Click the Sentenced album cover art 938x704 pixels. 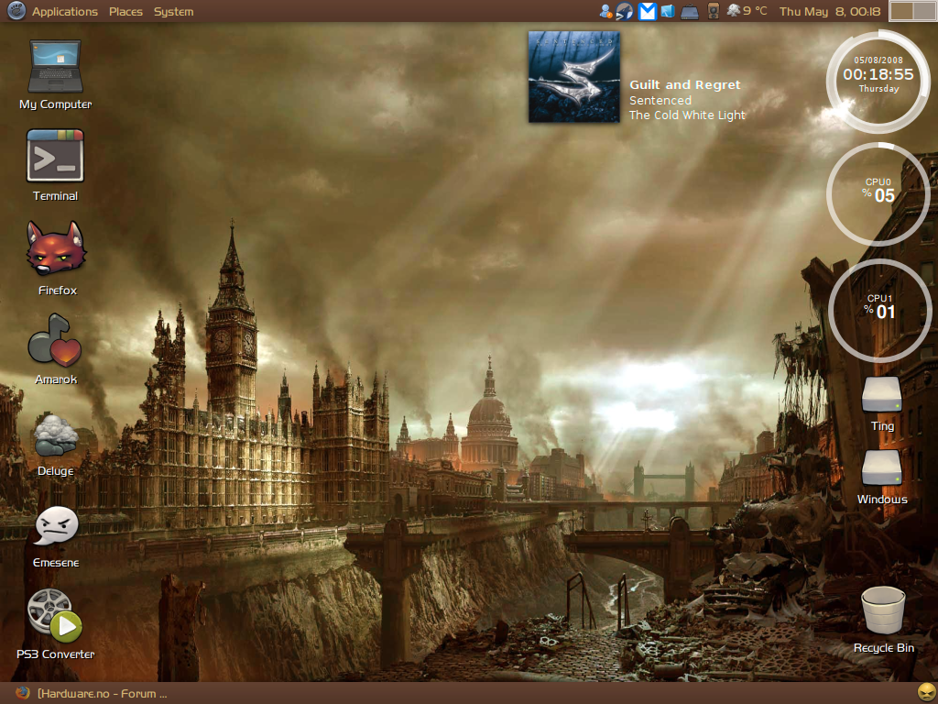click(573, 77)
